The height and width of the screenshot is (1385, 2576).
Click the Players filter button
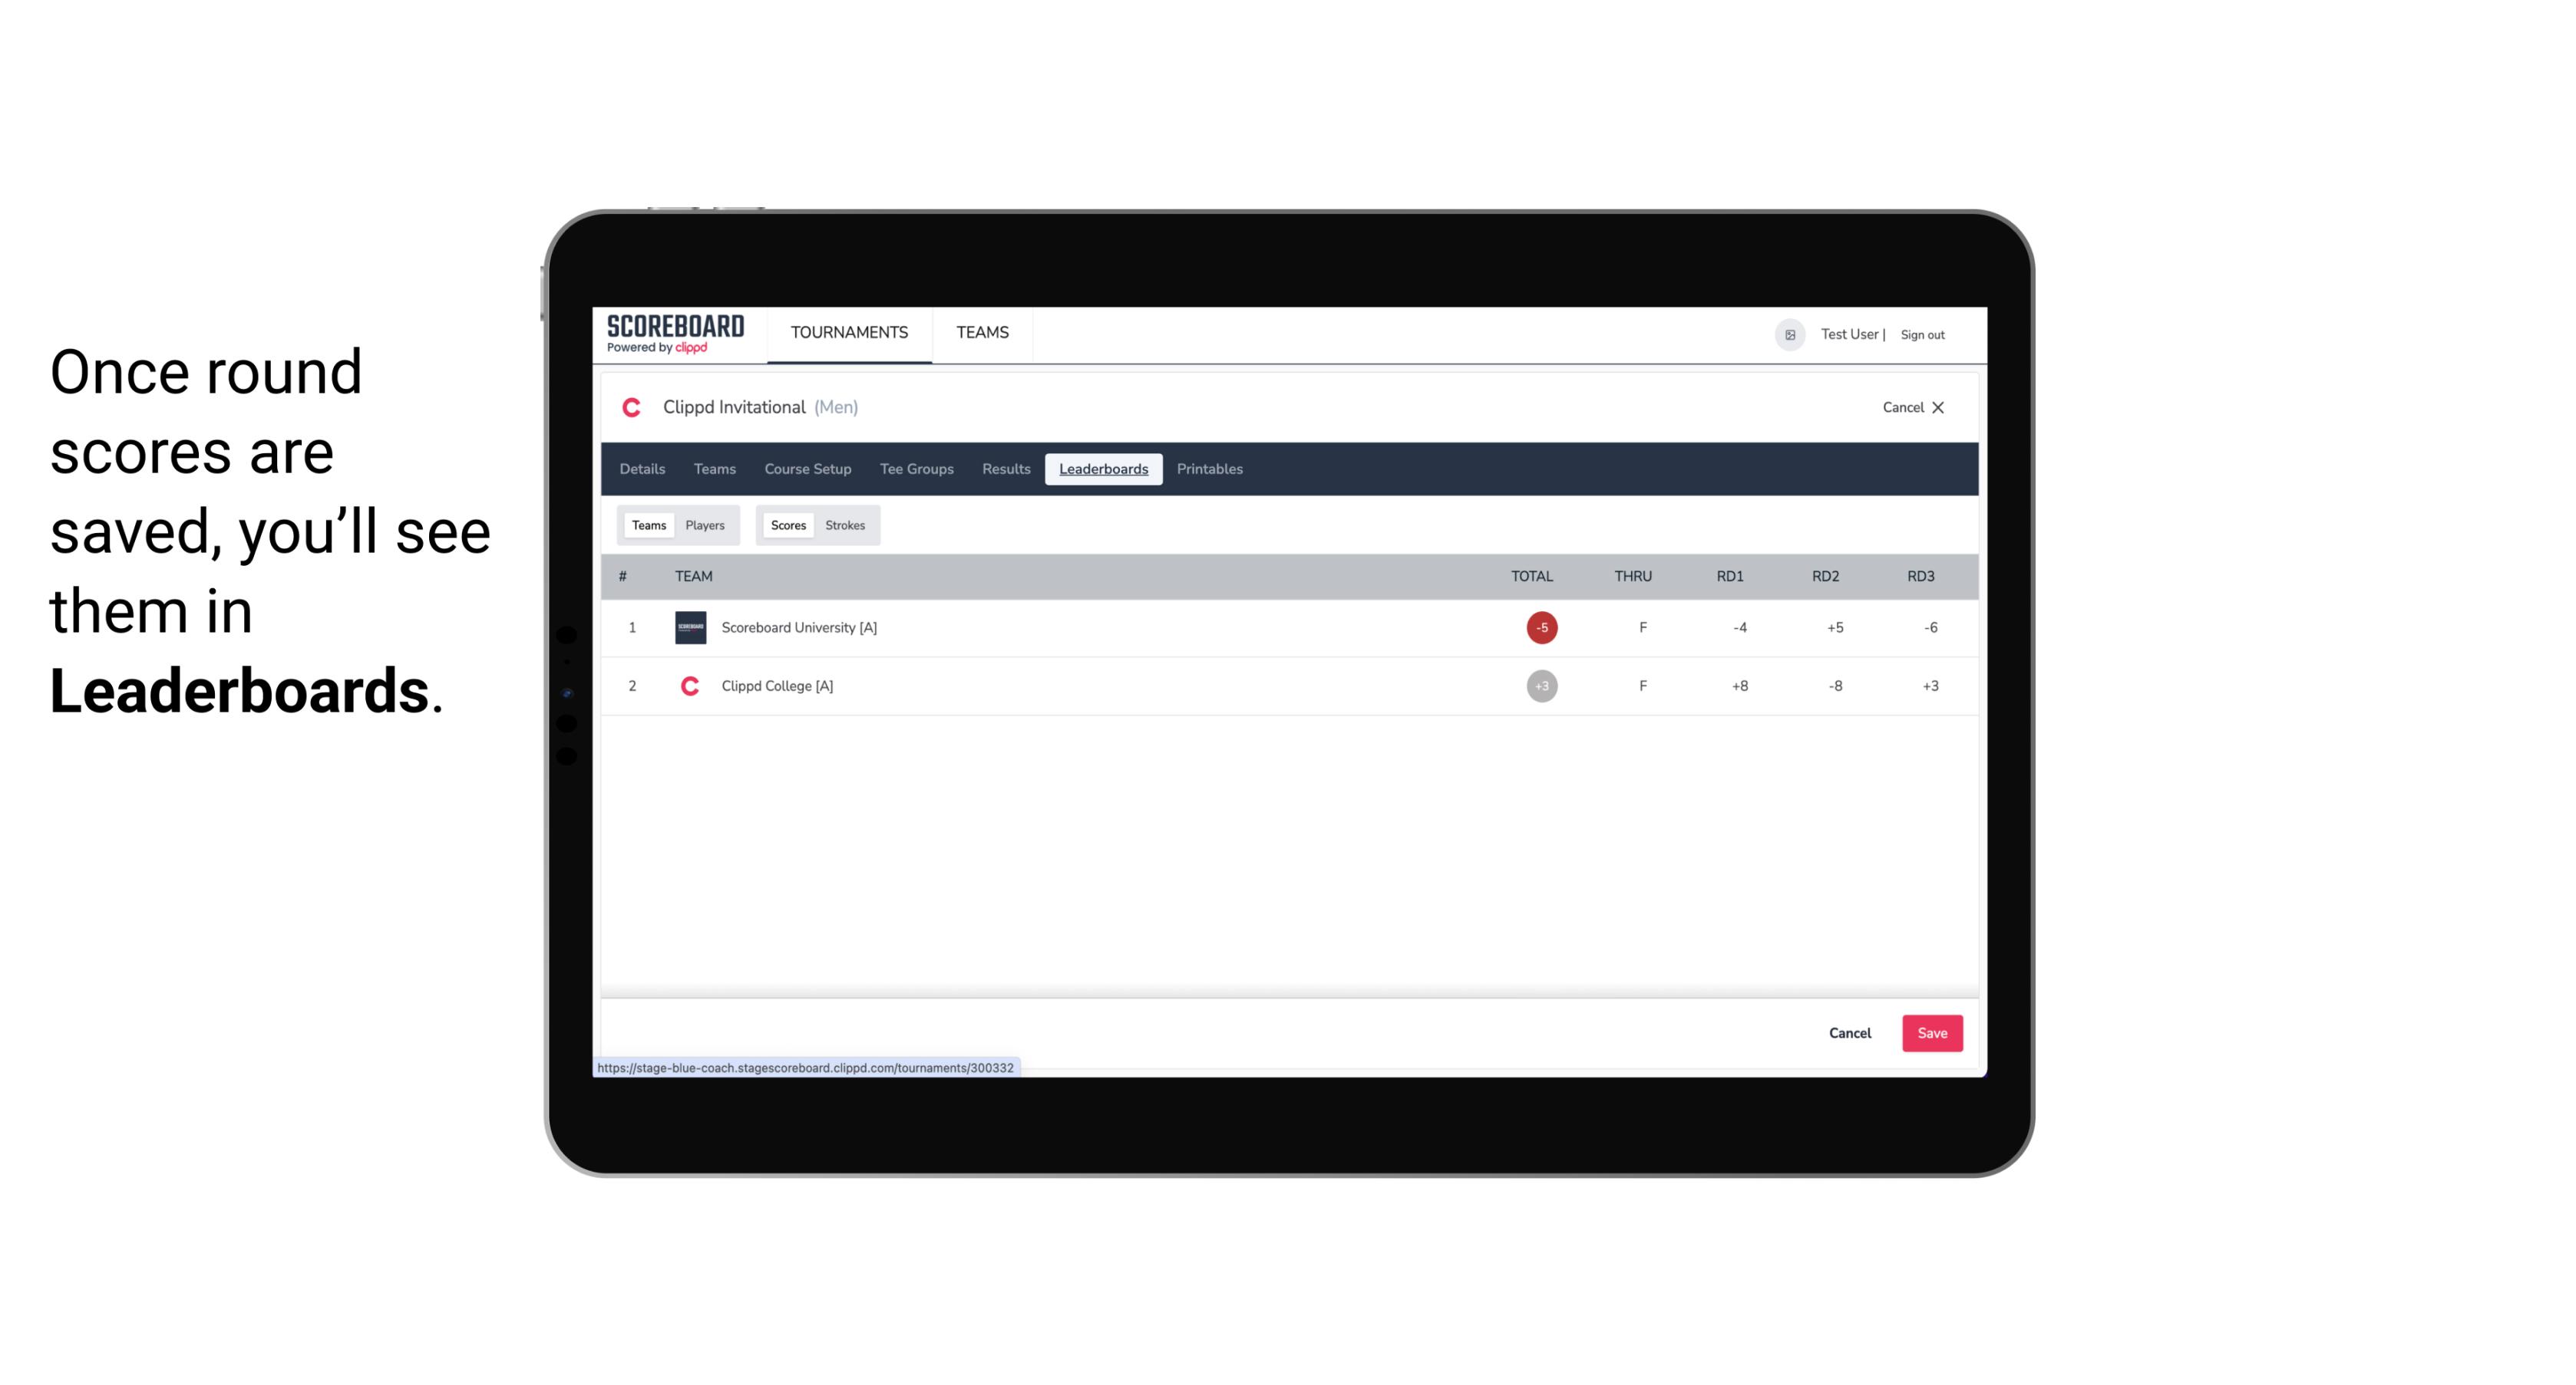coord(705,524)
